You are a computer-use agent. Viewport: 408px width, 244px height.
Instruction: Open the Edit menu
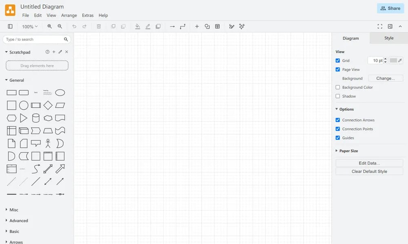(38, 15)
